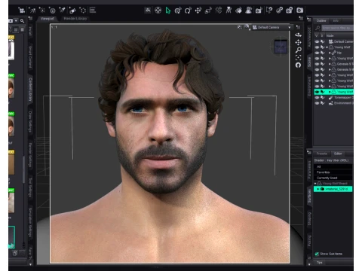Toggle visibility eye for the Hip node
Image resolution: width=362 pixels, height=271 pixels.
click(x=317, y=53)
